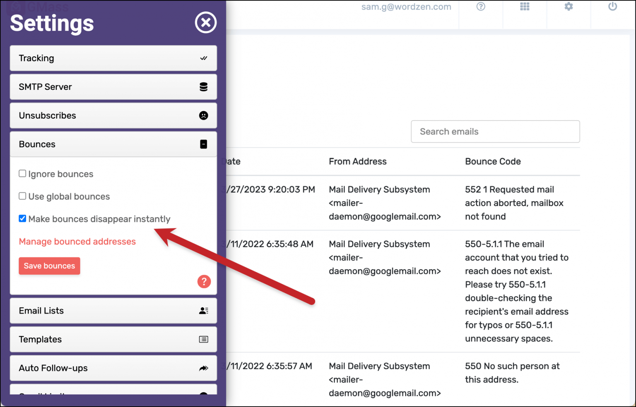This screenshot has height=407, width=636.
Task: Enable the Ignore bounces checkbox
Action: (x=23, y=174)
